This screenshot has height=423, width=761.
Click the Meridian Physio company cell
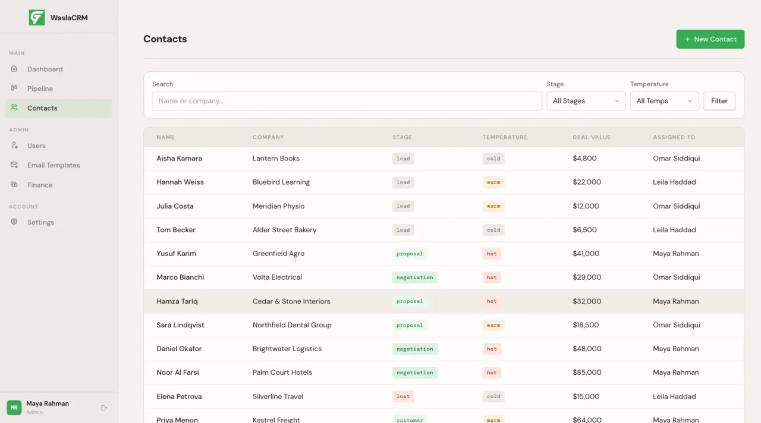click(278, 206)
